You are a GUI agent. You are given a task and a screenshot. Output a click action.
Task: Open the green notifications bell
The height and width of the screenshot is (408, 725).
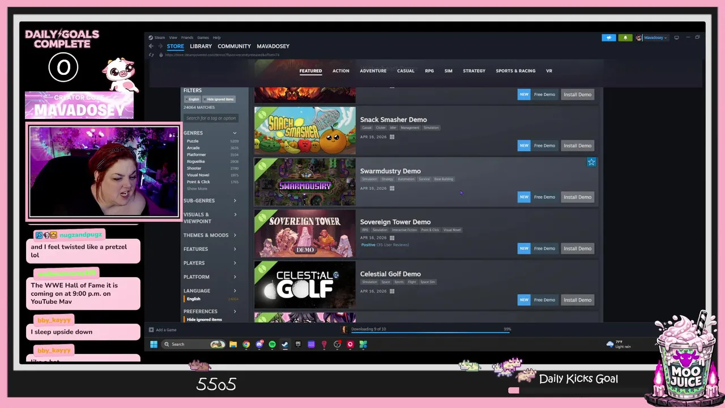click(x=625, y=38)
